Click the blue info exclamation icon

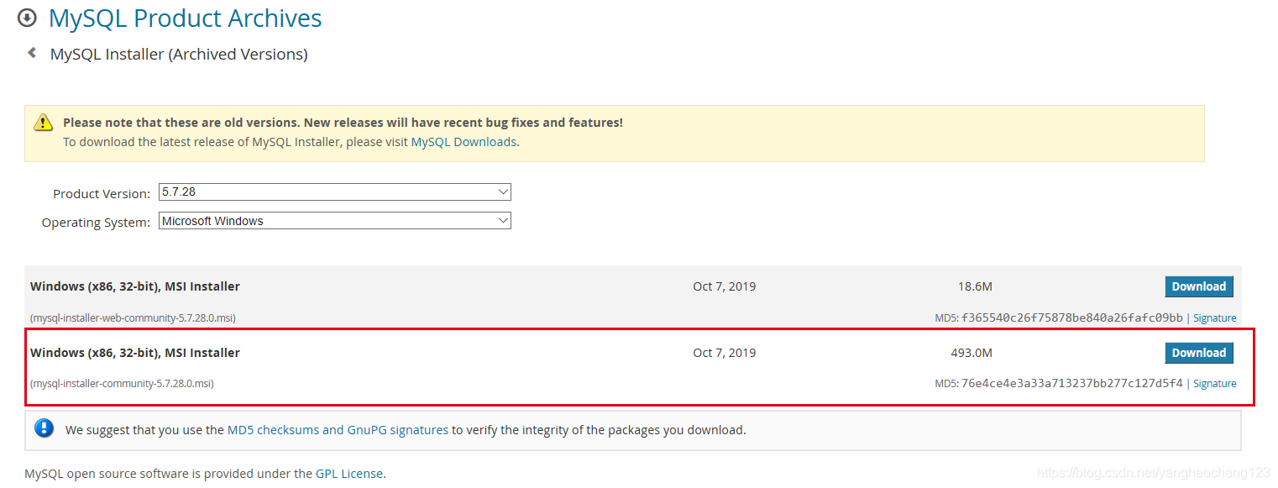tap(44, 428)
